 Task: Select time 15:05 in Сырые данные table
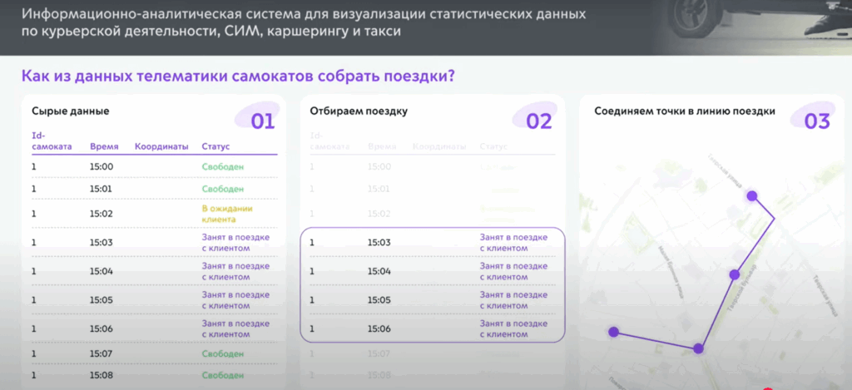point(101,300)
